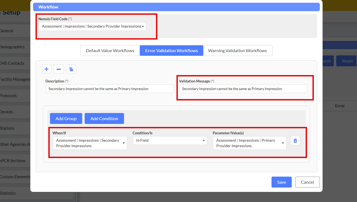The height and width of the screenshot is (202, 357).
Task: Select the Error Validation Workflows tab
Action: pyautogui.click(x=172, y=50)
